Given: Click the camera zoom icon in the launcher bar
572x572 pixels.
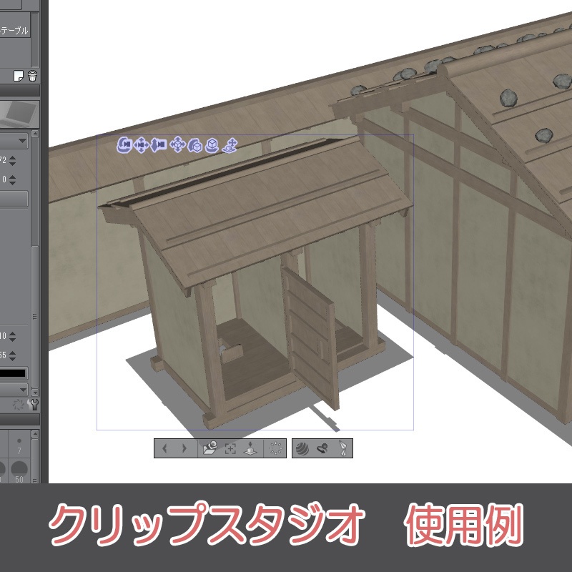Looking at the screenshot, I should tap(159, 146).
